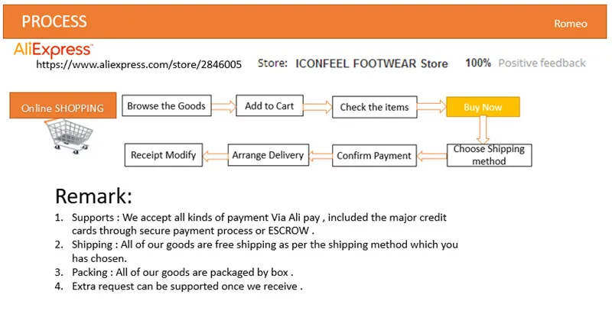This screenshot has height=327, width=612.
Task: Click the arrow between Browse and Add to Cart
Action: 223,106
